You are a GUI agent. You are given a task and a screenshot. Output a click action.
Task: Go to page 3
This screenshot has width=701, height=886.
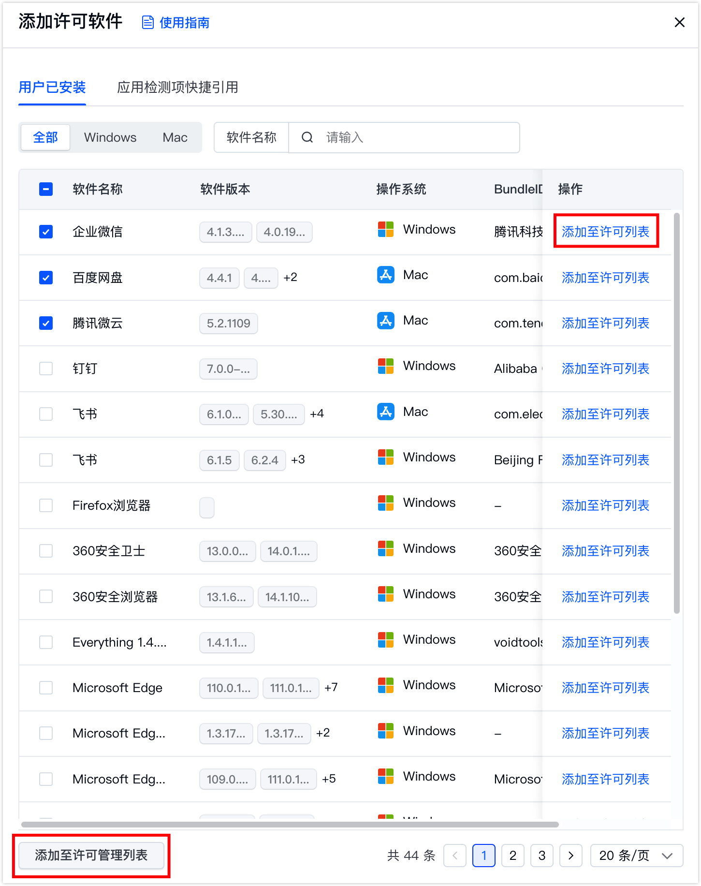542,856
